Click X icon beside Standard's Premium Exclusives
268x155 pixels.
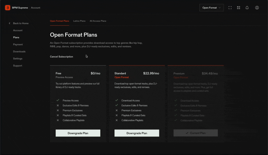[x=117, y=110]
